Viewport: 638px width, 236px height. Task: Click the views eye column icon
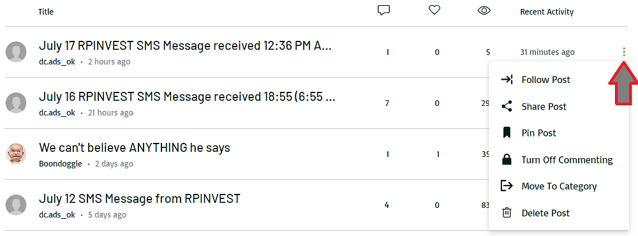pyautogui.click(x=484, y=11)
